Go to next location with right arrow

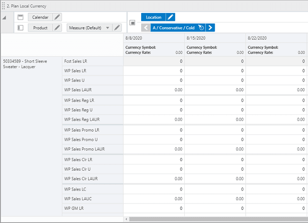pos(210,28)
